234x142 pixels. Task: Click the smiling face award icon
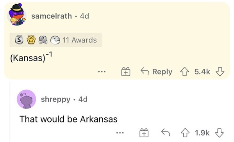coord(55,40)
